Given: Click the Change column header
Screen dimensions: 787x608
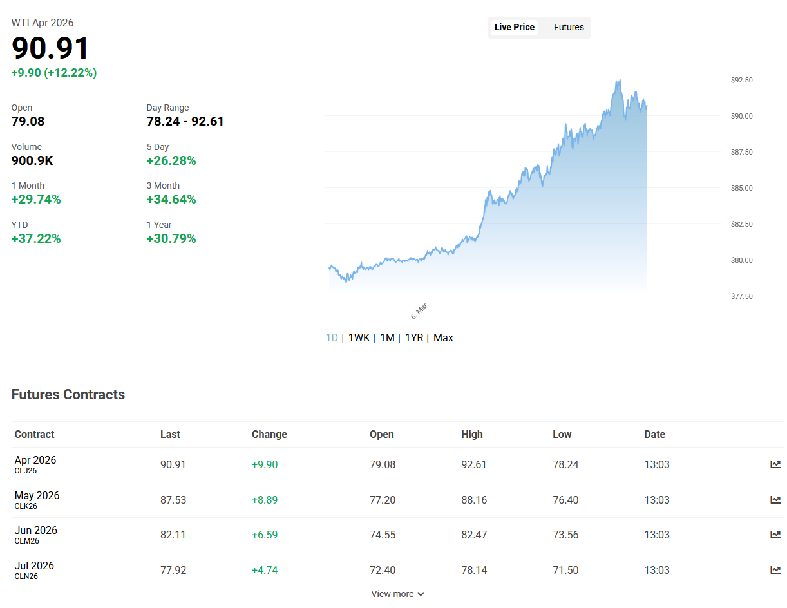Looking at the screenshot, I should point(269,434).
